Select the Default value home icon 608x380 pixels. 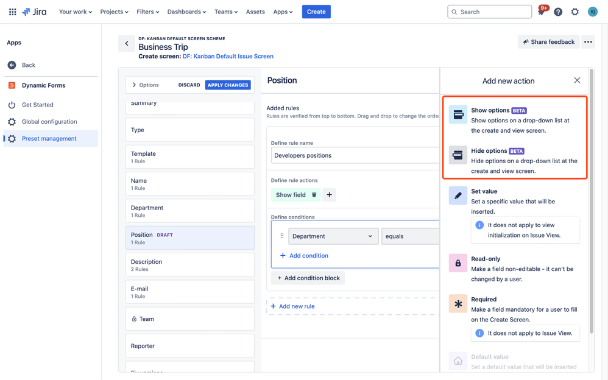[x=458, y=361]
